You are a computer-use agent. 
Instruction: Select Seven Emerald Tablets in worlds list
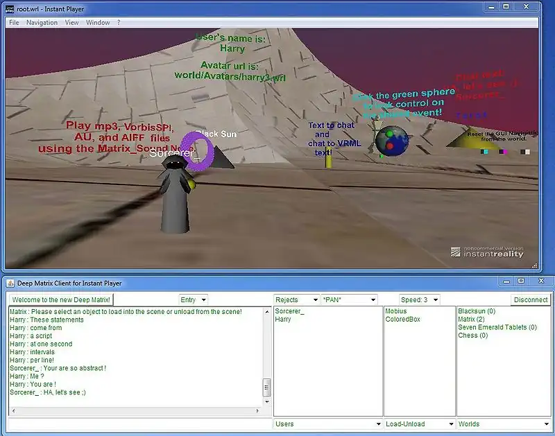tap(497, 327)
